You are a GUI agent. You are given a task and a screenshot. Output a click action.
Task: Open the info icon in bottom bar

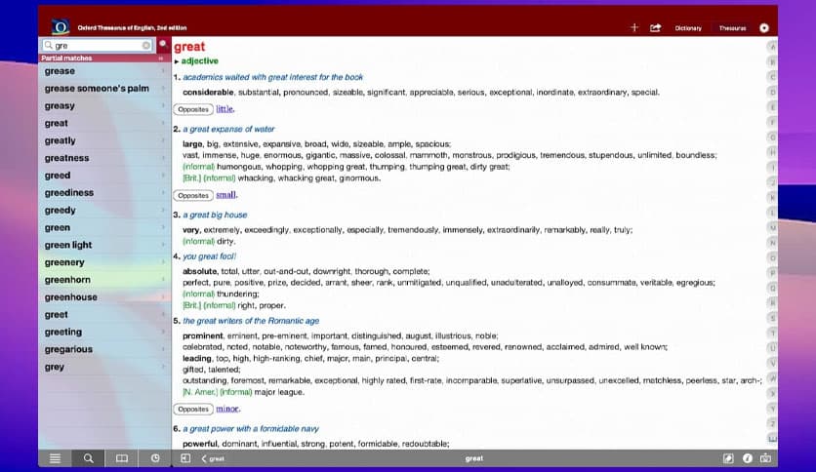(748, 458)
